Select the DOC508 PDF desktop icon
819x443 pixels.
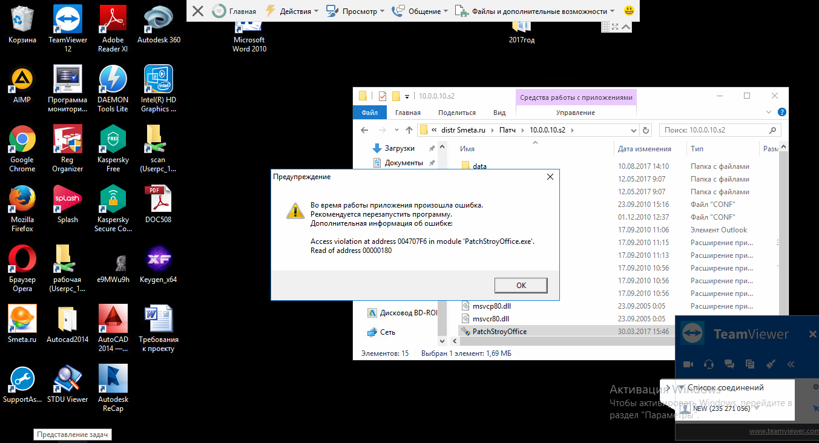159,205
